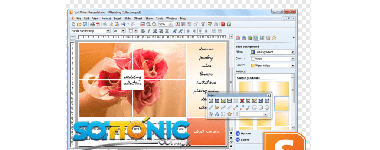This screenshot has height=150, width=380.
Task: Select the Scribble pencil tool in Objects panel
Action: click(217, 107)
